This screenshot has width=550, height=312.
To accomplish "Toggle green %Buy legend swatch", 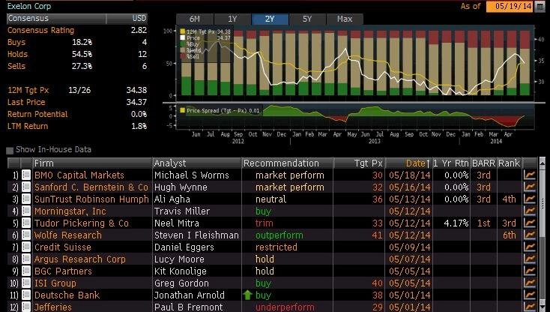I will click(x=182, y=44).
